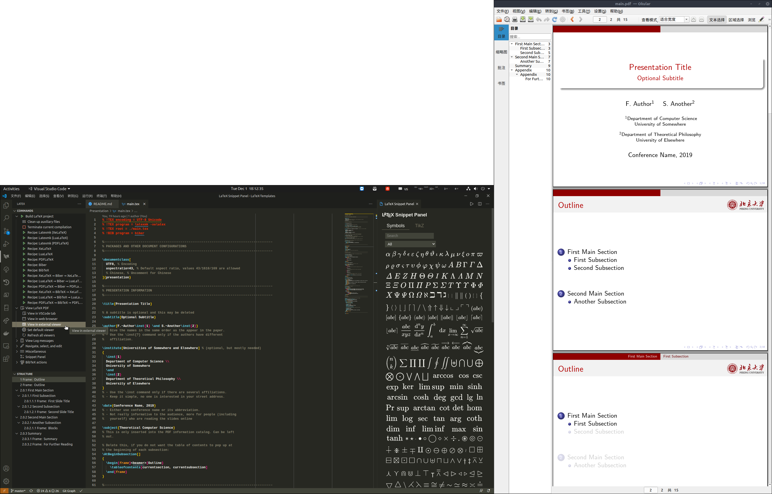Switch Okular sidebar to 书签 bookmarks
Screen dimensions: 772x494
(x=501, y=83)
